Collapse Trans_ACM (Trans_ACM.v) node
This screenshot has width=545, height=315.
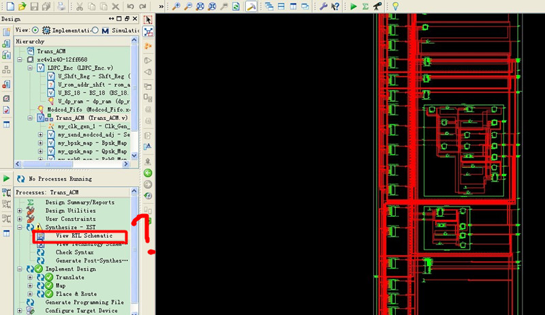pyautogui.click(x=30, y=118)
